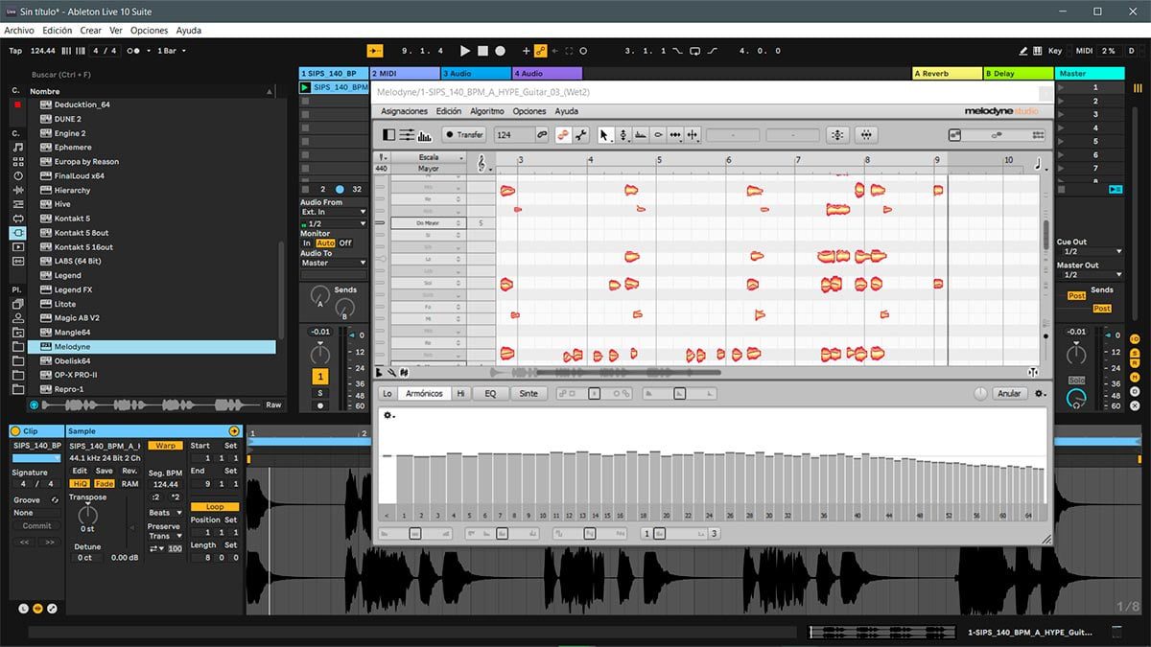Toggle the Melodyne tempo link chain icon
Viewport: 1151px width, 647px height.
[x=542, y=135]
